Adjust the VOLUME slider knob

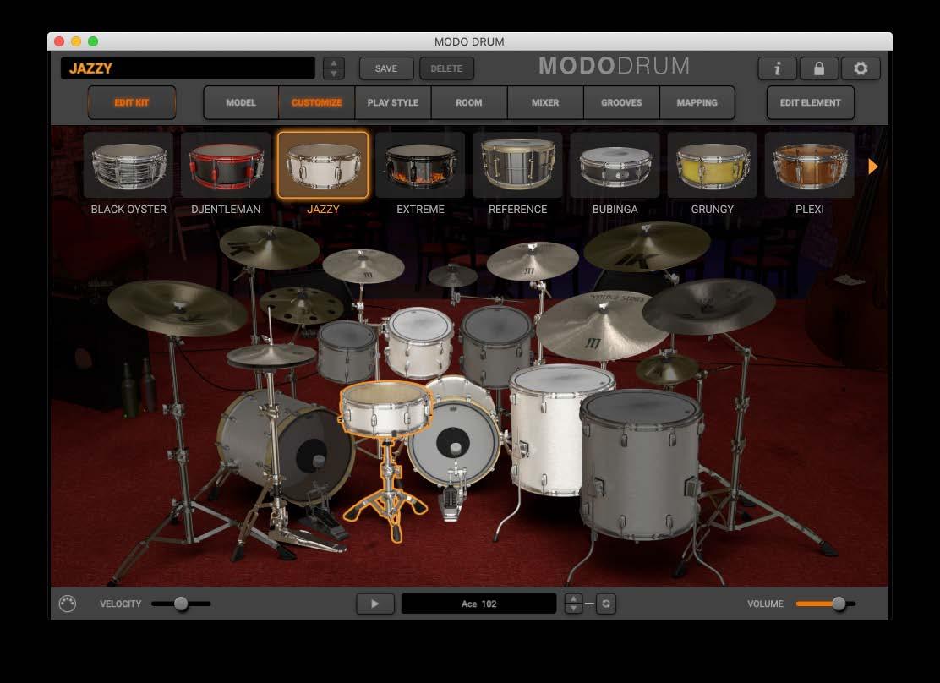[839, 604]
